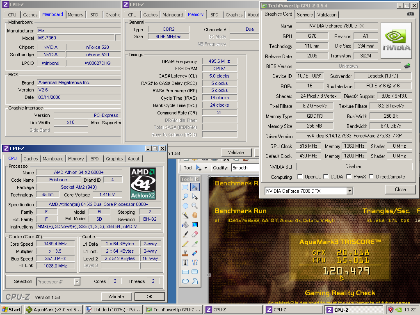420x315 pixels.
Task: Click Validate in front CPU-Z window
Action: 116,297
